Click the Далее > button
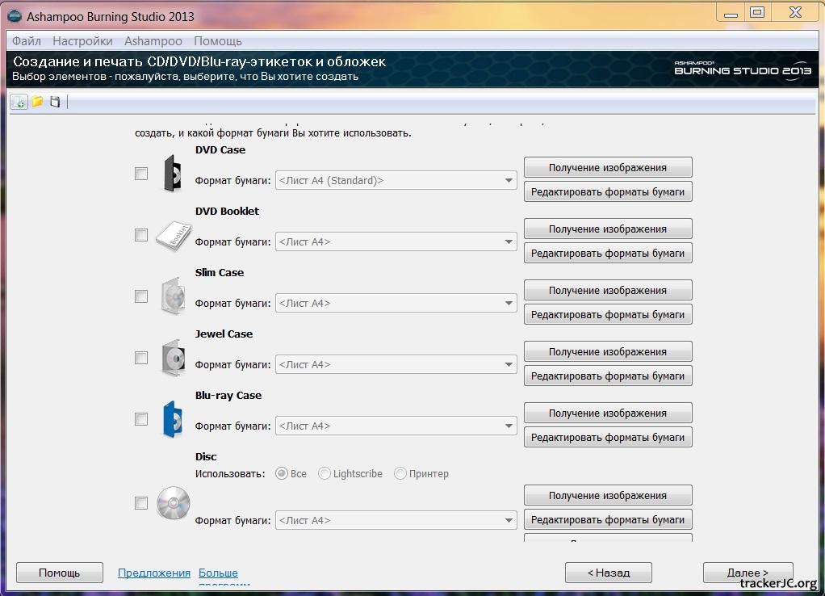The height and width of the screenshot is (596, 825). pos(748,573)
